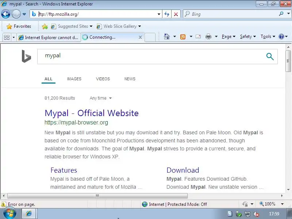Click the muted volume tray icon
This screenshot has width=292, height=219.
(x=256, y=214)
